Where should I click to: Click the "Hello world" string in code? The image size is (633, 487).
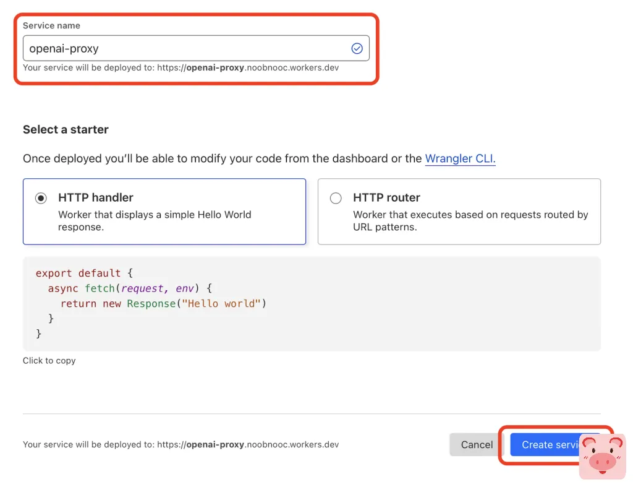[x=222, y=303]
